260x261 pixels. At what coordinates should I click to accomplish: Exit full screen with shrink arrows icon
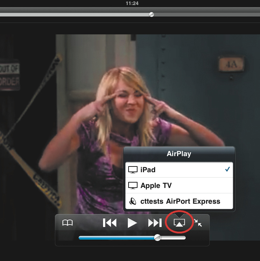[x=198, y=223]
